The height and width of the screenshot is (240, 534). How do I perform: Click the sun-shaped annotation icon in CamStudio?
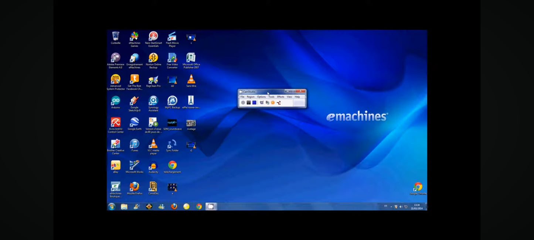[273, 103]
